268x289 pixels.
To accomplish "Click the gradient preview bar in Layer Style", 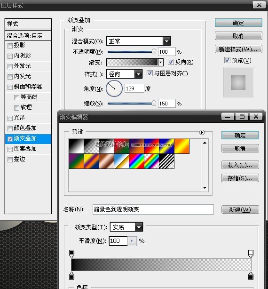I will pos(132,63).
